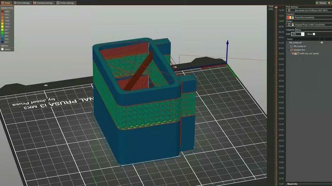
Task: Open the Filament preset dropdown Prusa PLA
Action: pyautogui.click(x=309, y=17)
